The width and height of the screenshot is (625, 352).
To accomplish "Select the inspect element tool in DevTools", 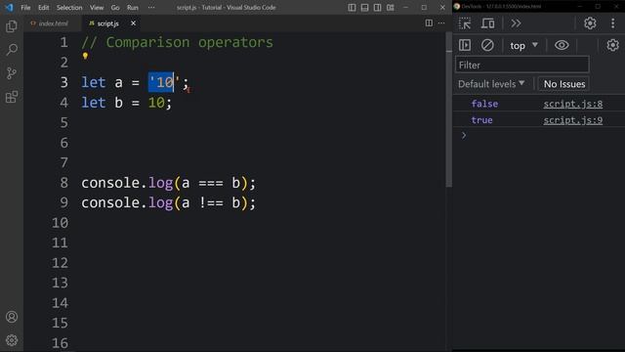I will point(465,23).
